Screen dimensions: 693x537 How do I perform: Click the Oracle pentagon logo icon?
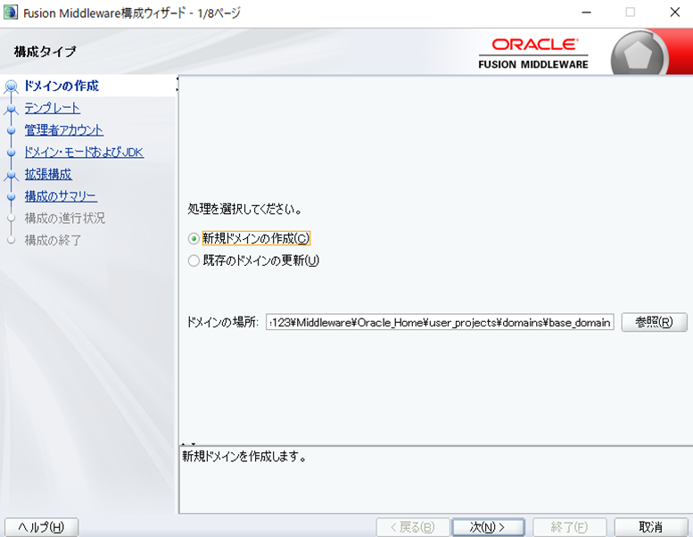(x=639, y=56)
